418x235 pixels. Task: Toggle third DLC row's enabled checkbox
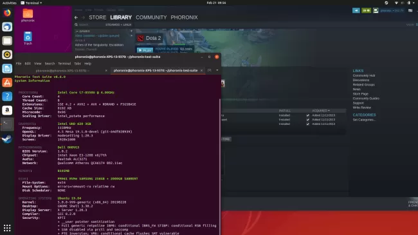pyautogui.click(x=308, y=124)
